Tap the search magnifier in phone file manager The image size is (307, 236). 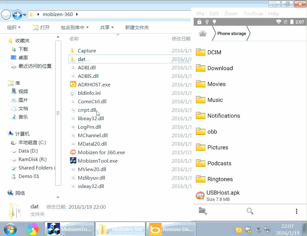click(x=250, y=211)
